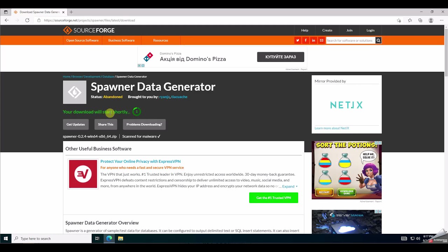Screen dimensions: 448x252
Task: Click Development breadcrumb link
Action: tap(92, 77)
